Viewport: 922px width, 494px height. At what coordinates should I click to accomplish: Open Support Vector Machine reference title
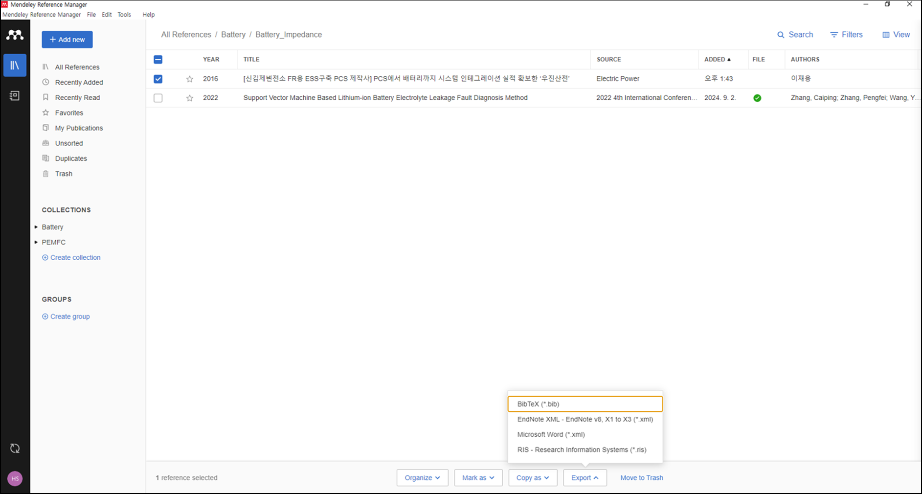click(x=385, y=98)
